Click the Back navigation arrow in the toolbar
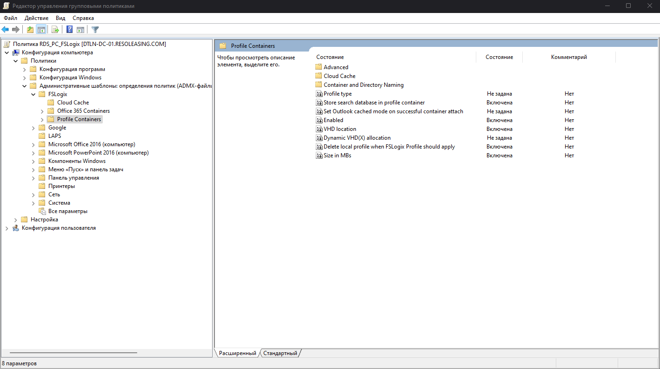This screenshot has width=660, height=369. 5,29
